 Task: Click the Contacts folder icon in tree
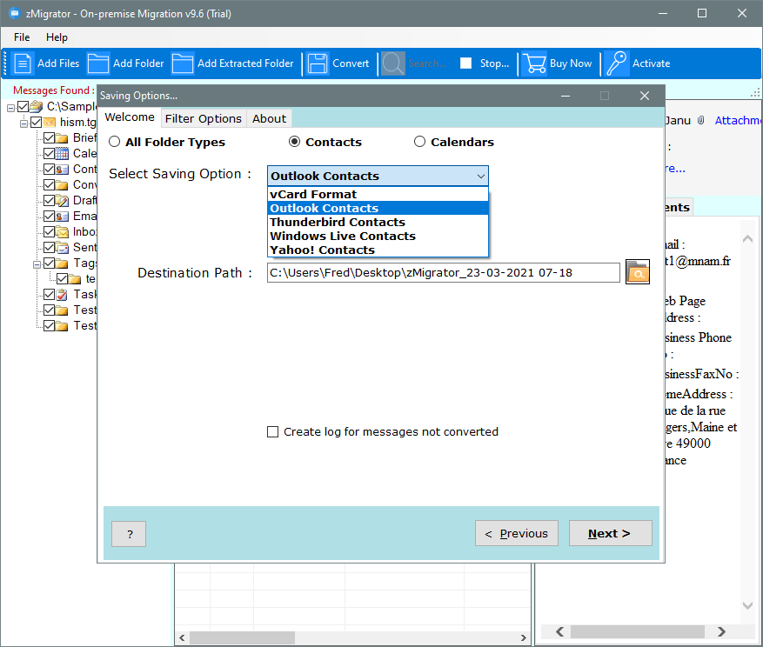coord(62,170)
